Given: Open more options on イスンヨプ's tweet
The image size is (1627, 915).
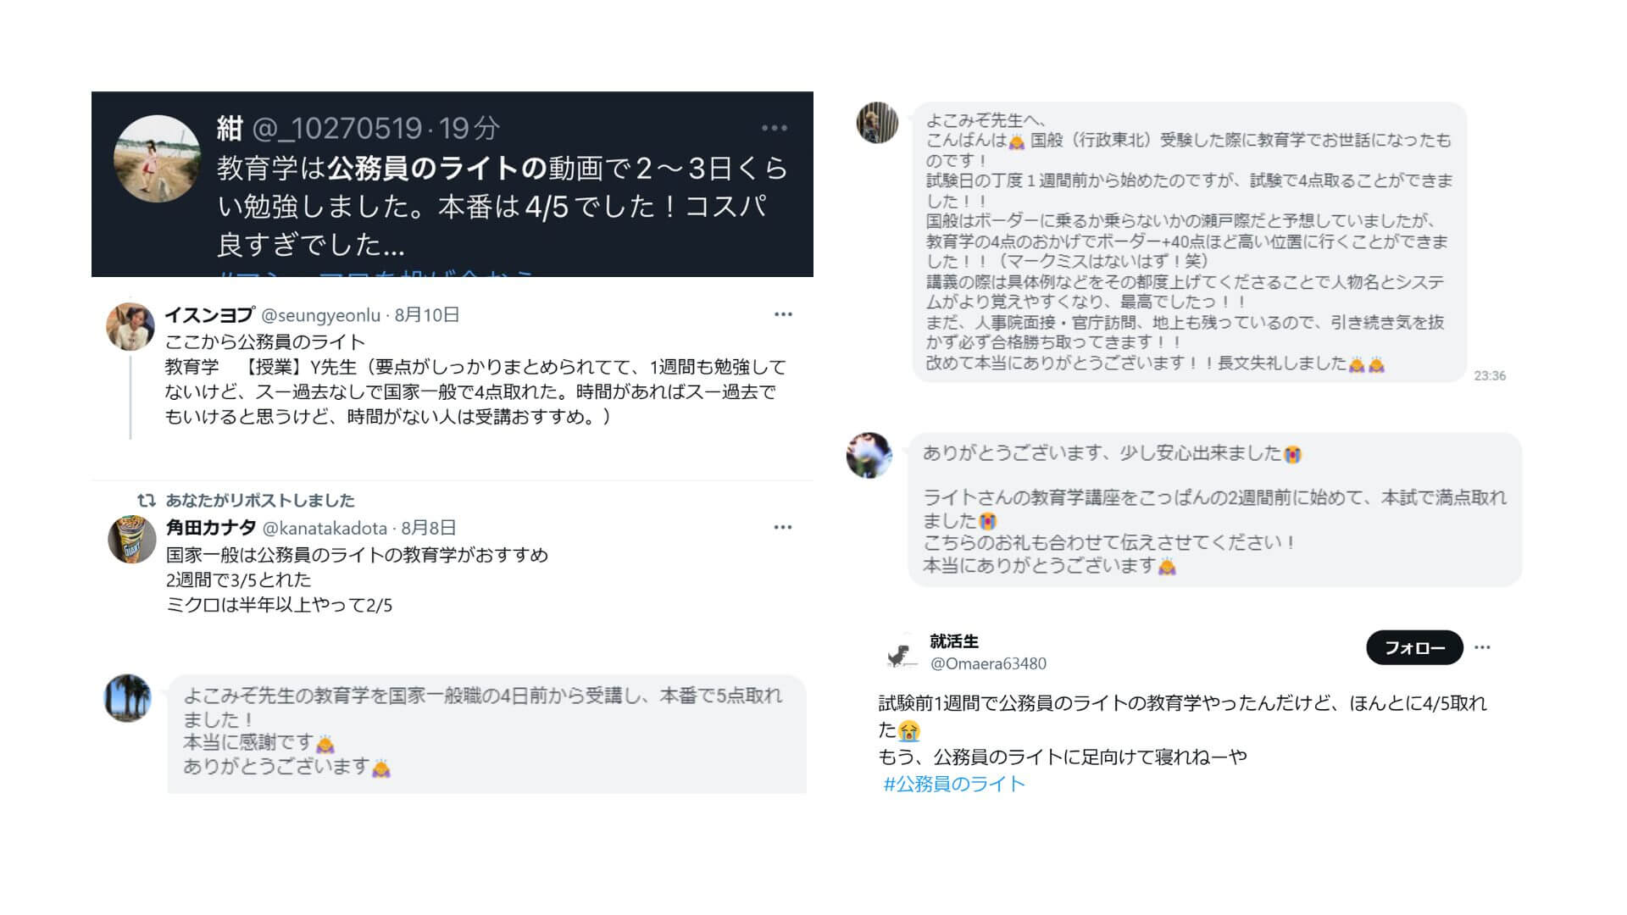Looking at the screenshot, I should (783, 315).
